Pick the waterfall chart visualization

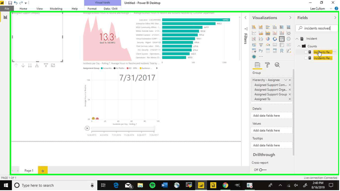254,39
